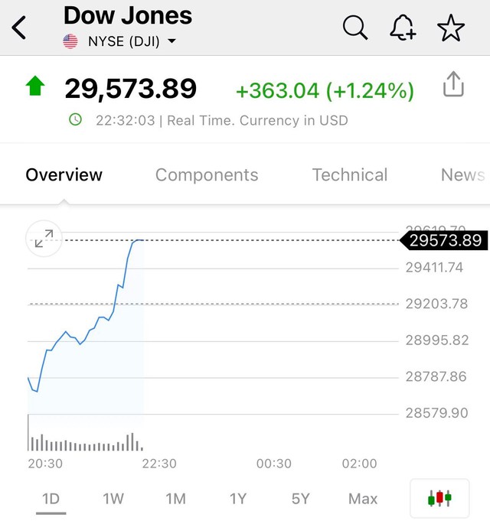Go back using the left arrow
The height and width of the screenshot is (521, 490).
click(19, 28)
